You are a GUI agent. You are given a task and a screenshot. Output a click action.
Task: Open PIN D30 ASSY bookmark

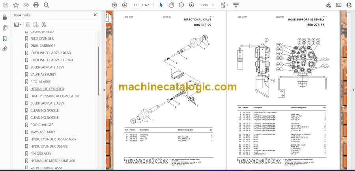click(41, 154)
